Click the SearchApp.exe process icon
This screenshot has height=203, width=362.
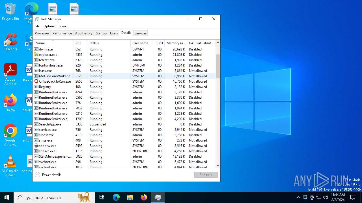(36, 124)
